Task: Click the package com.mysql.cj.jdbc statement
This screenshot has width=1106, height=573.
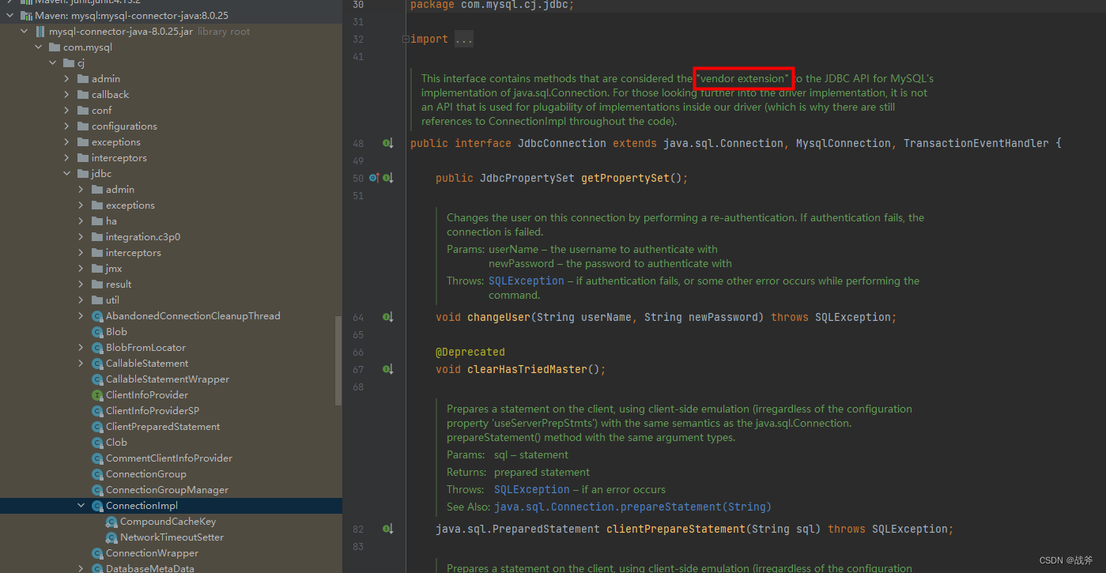Action: (x=493, y=5)
